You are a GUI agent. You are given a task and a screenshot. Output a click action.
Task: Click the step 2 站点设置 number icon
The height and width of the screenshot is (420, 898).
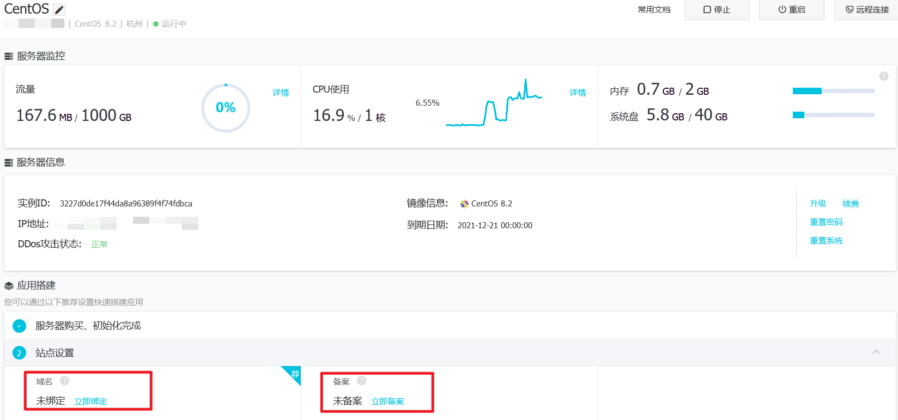pos(19,353)
